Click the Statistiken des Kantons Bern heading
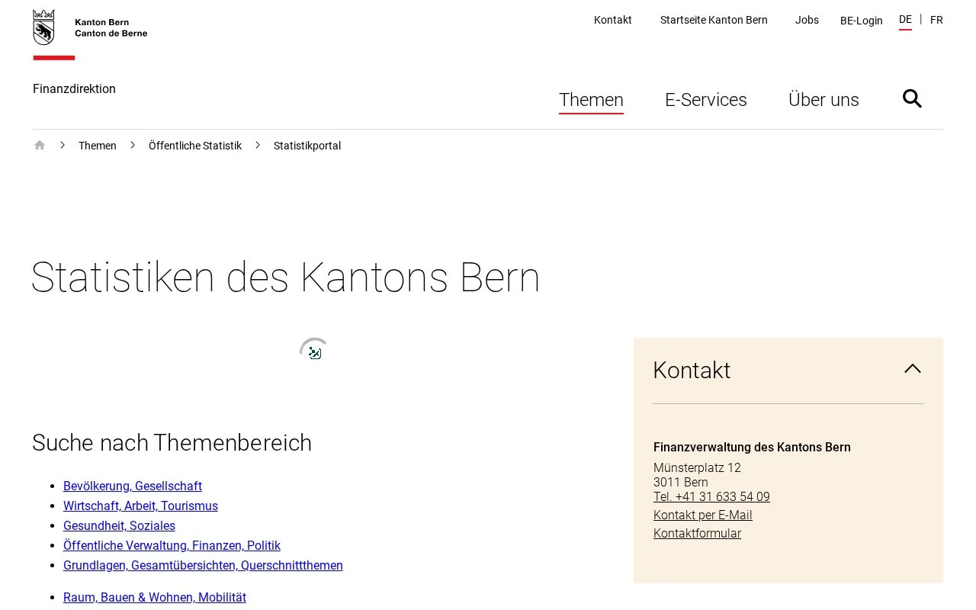The height and width of the screenshot is (610, 976). click(x=286, y=277)
